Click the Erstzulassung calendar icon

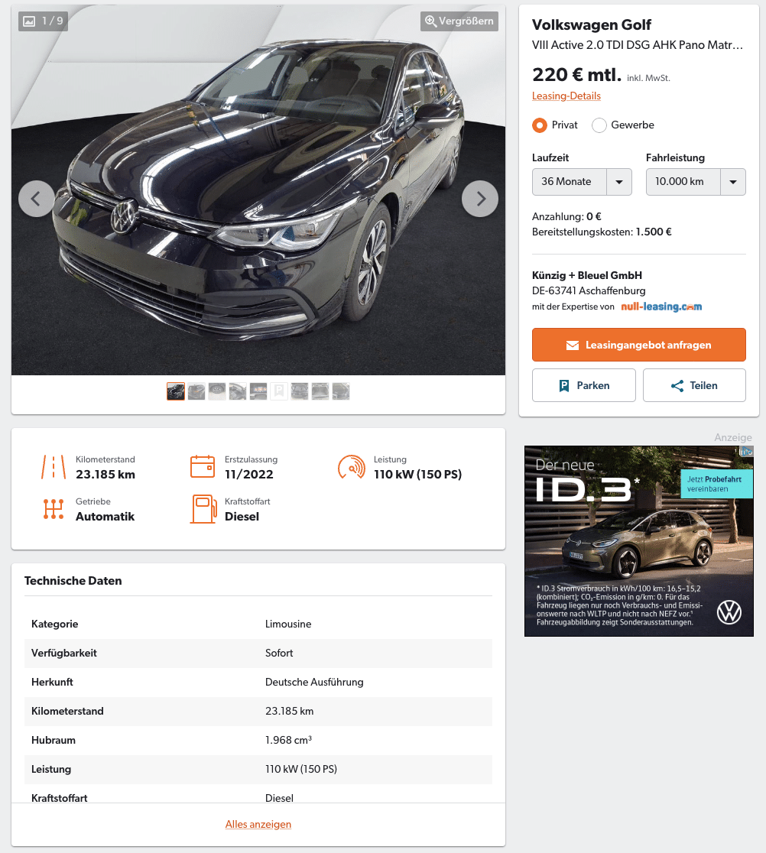(x=203, y=467)
